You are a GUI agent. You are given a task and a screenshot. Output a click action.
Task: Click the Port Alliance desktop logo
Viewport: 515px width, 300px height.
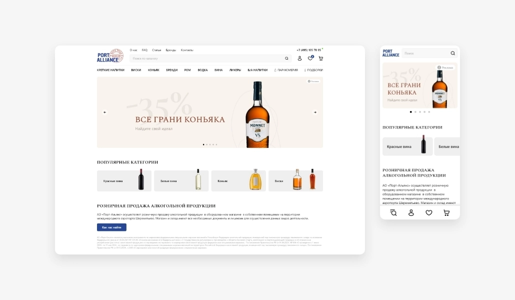tap(109, 56)
